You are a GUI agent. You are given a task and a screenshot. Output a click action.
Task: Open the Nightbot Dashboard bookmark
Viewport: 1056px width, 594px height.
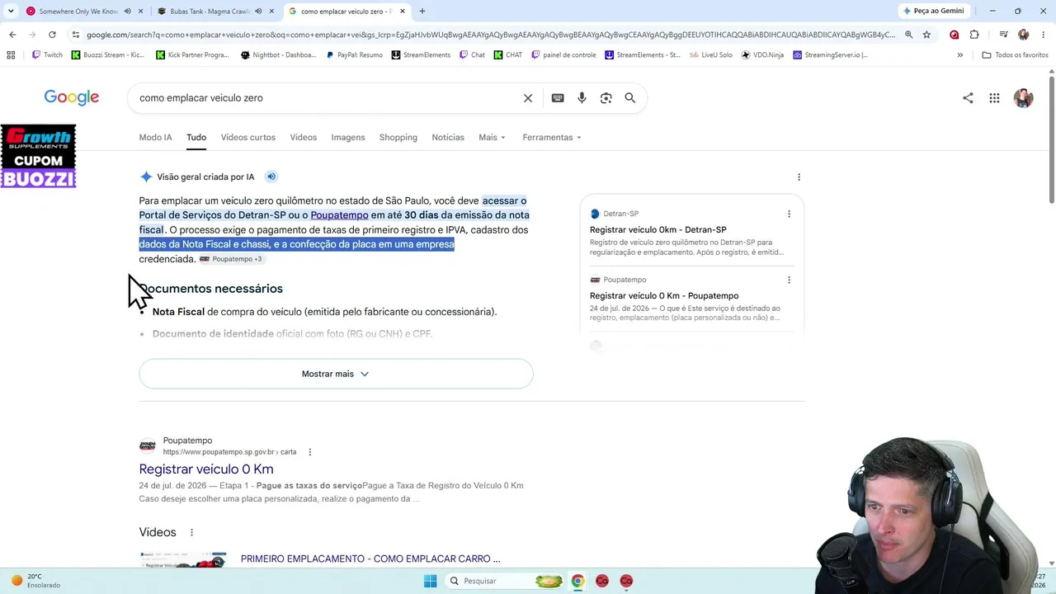click(278, 55)
